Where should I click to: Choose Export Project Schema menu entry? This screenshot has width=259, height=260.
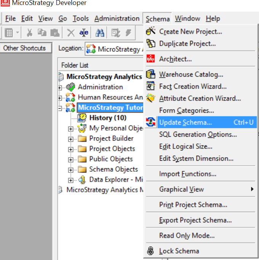[195, 220]
